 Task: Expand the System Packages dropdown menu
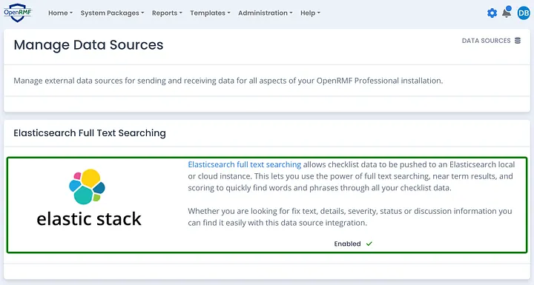pos(113,13)
